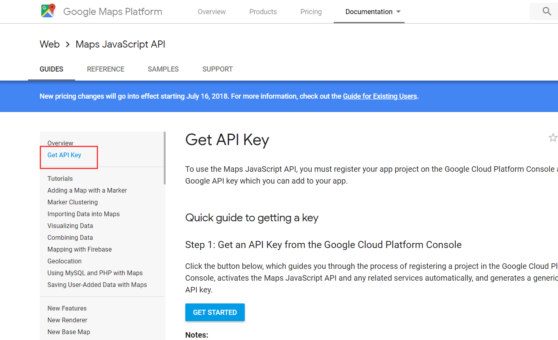Select the GUIDES tab
Image resolution: width=558 pixels, height=340 pixels.
pos(52,69)
